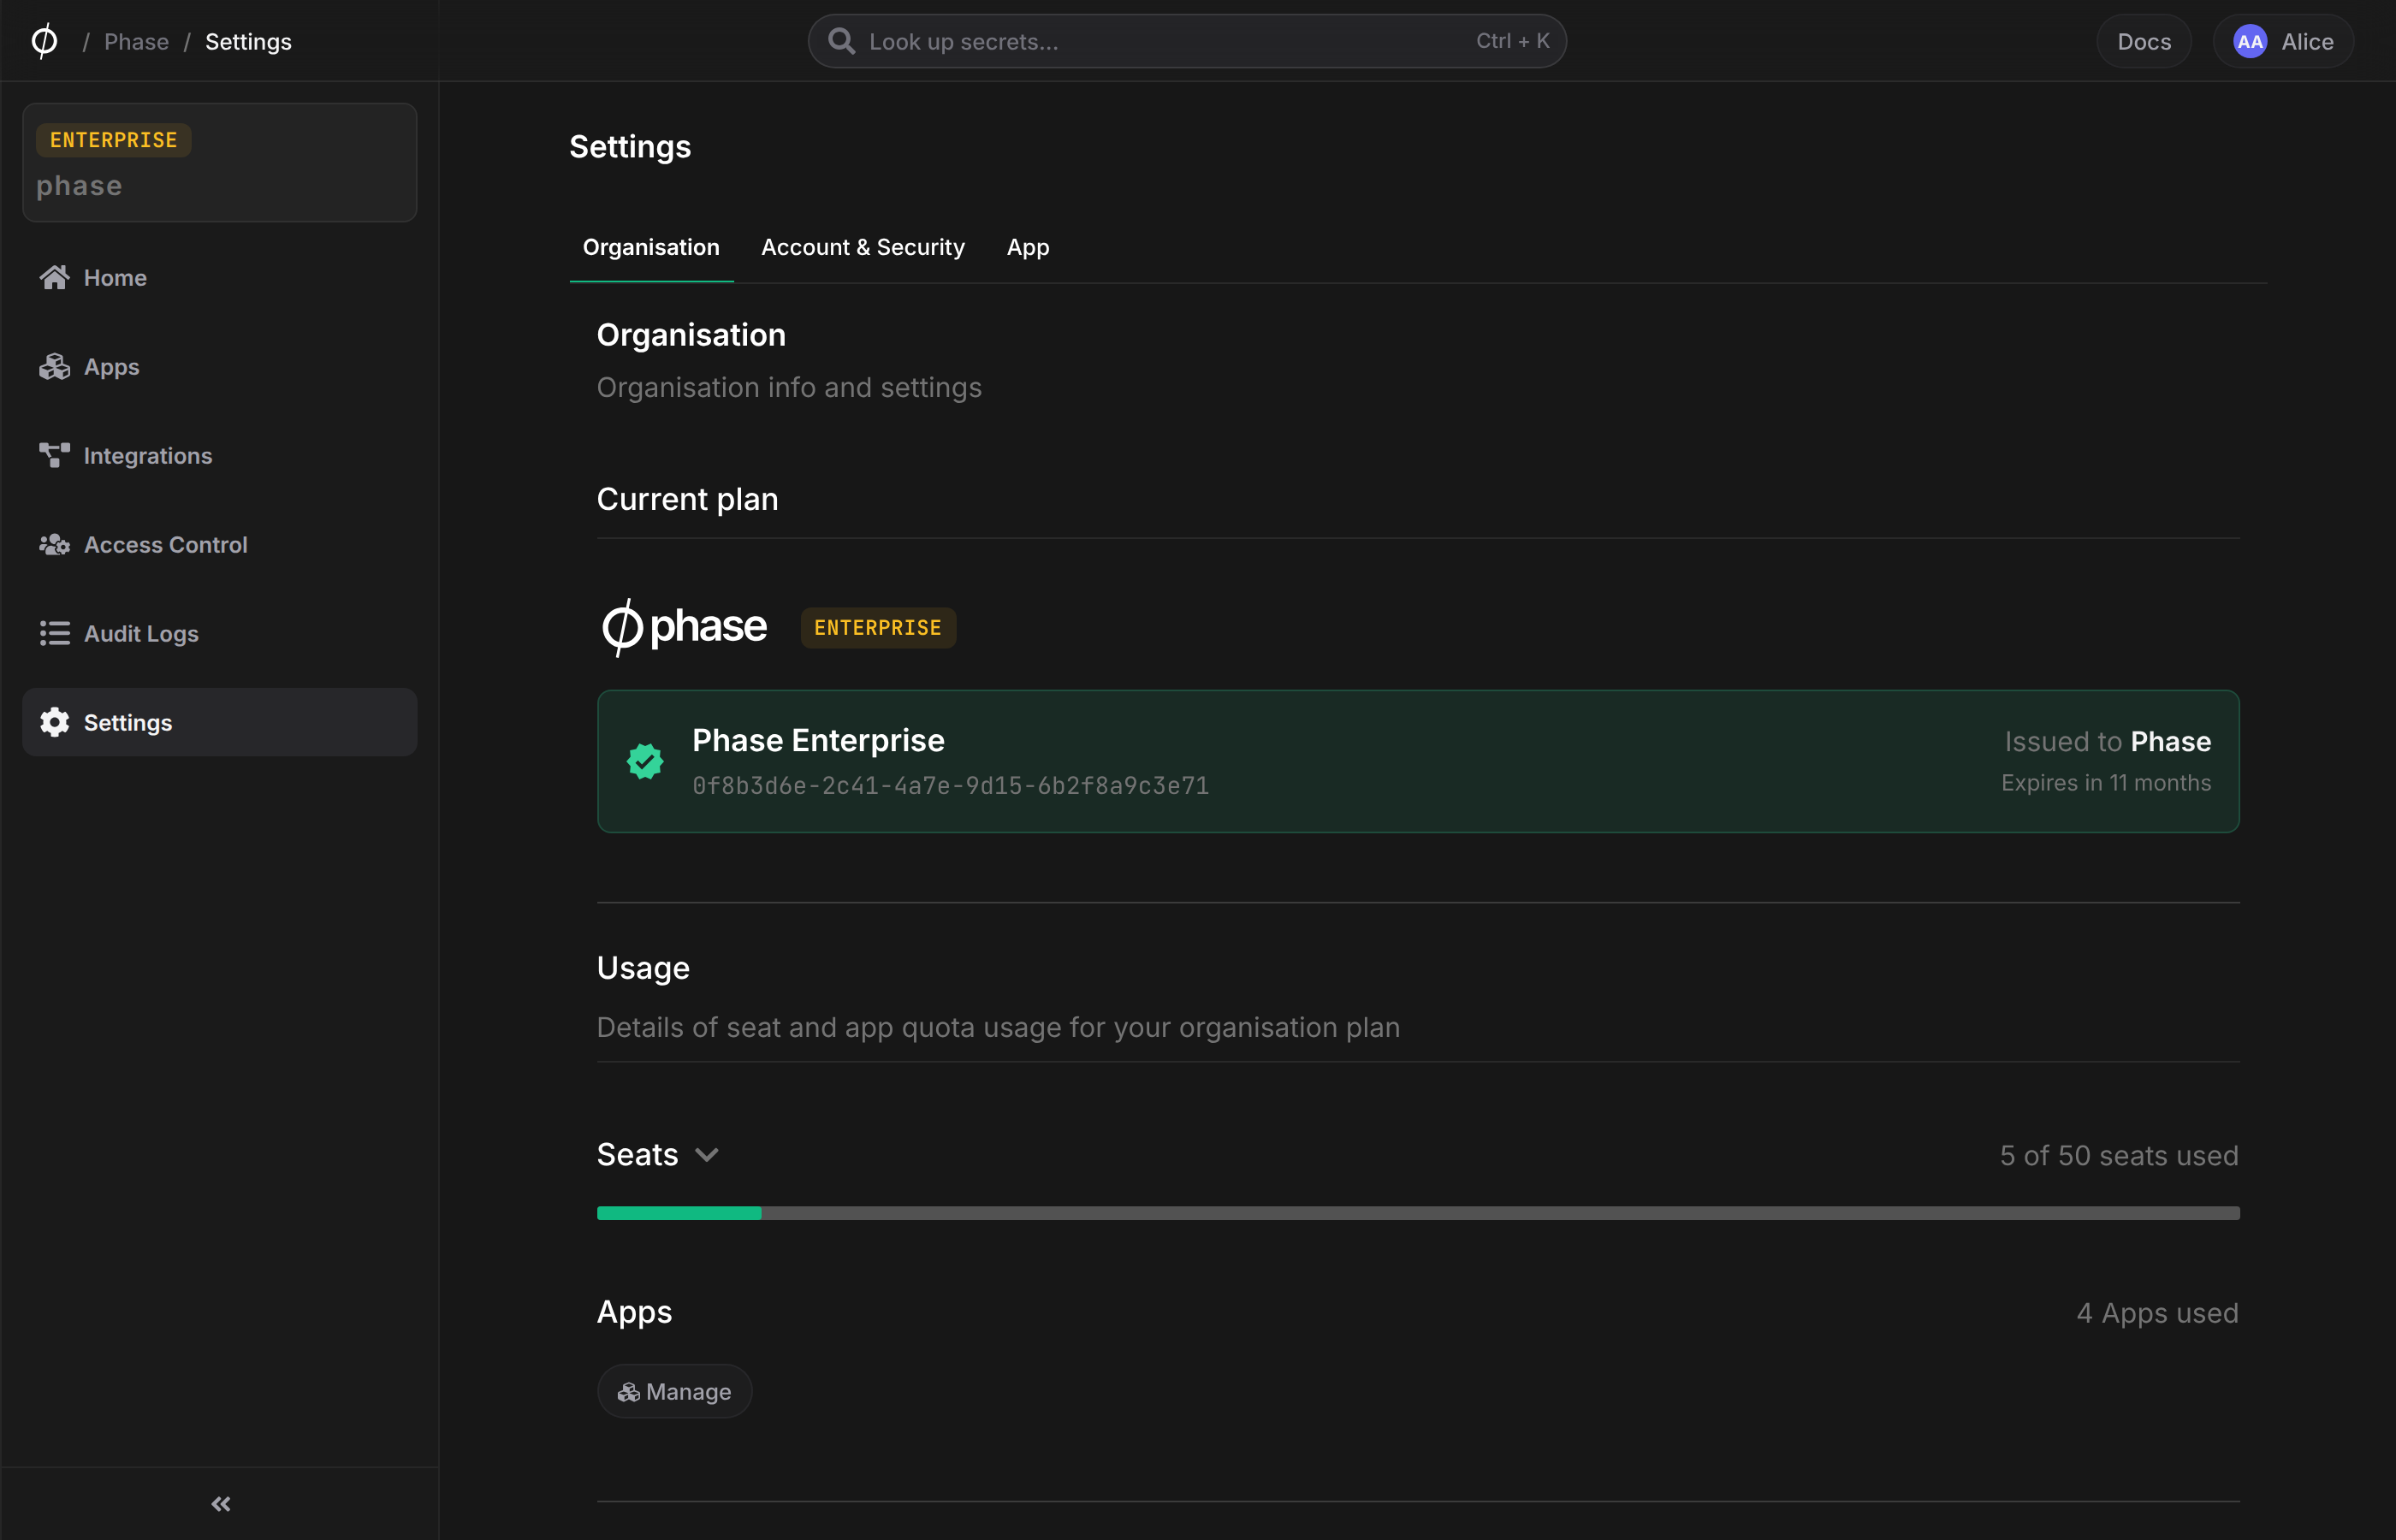
Task: Switch to Account & Security tab
Action: pos(863,247)
